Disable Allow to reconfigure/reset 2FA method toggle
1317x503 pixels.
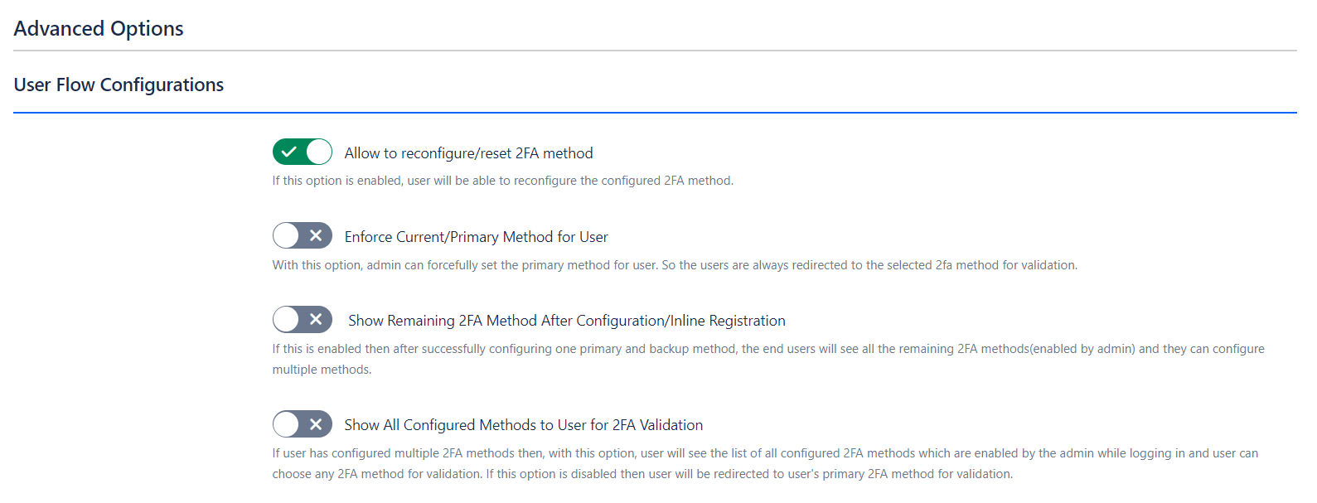[x=303, y=152]
